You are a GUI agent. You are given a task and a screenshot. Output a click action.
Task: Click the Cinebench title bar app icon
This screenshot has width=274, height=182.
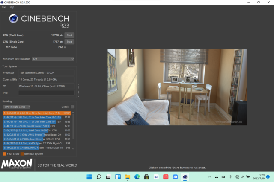point(2,2)
